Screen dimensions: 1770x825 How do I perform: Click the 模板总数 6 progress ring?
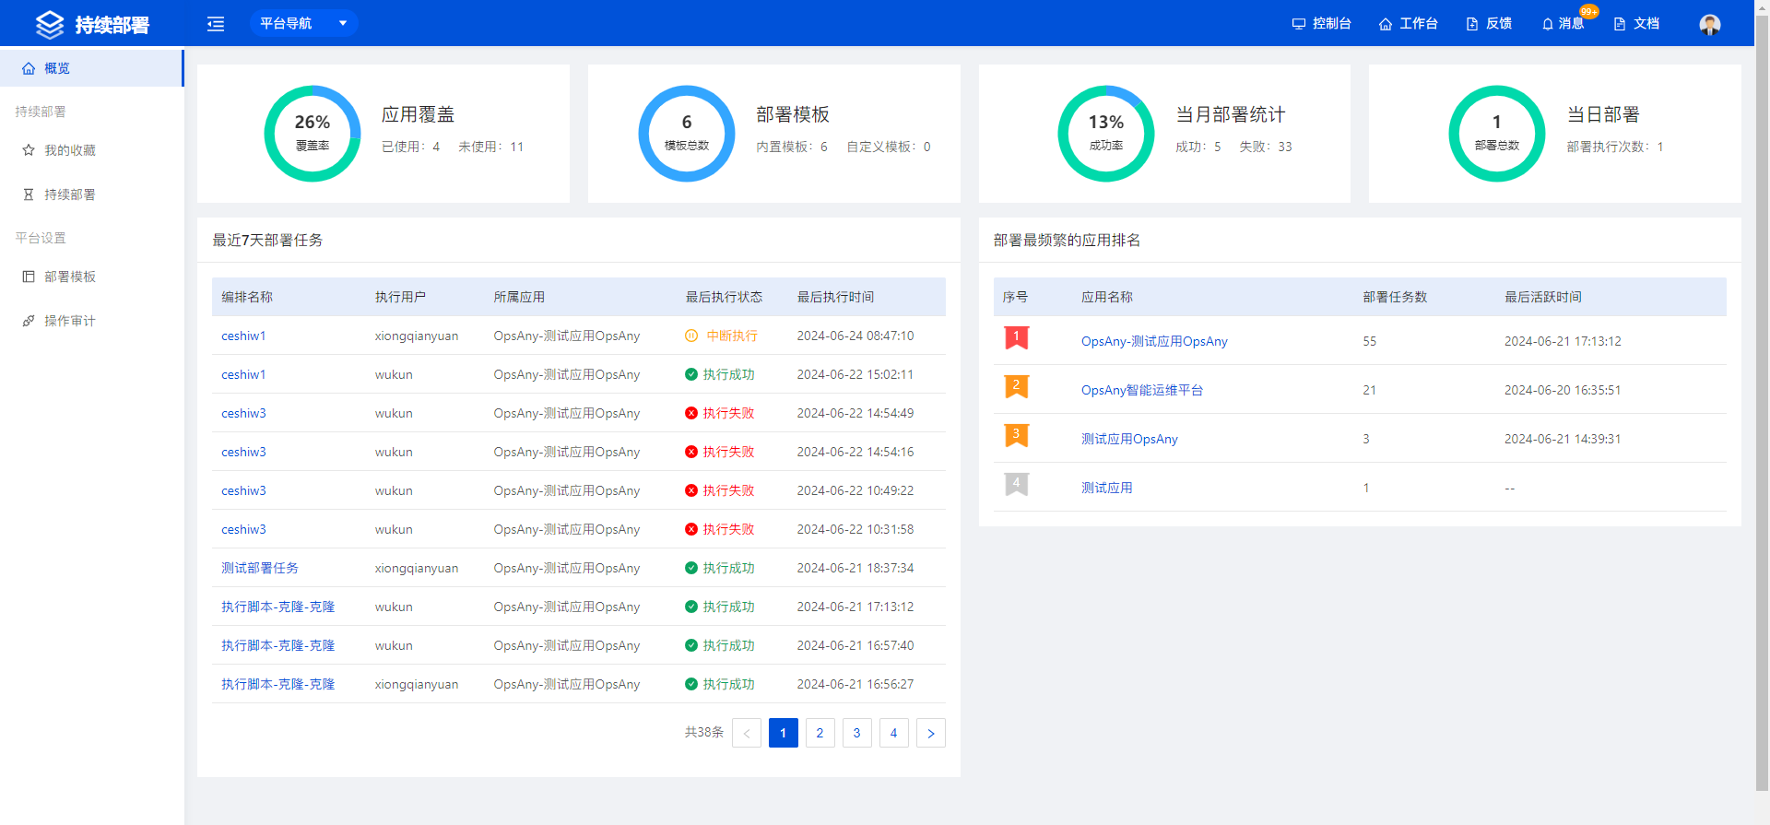[686, 134]
